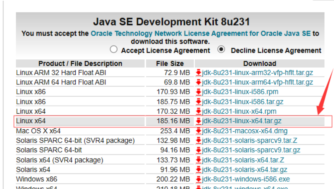Select the Accept License Agreement radio button

pos(114,50)
